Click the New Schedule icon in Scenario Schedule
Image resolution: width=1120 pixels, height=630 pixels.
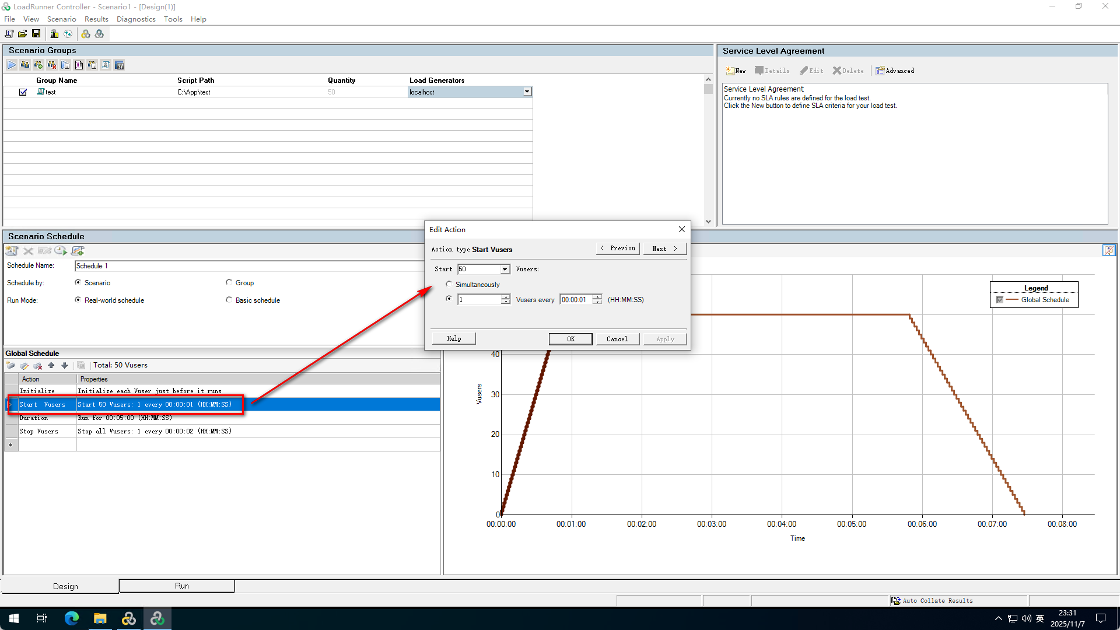coord(12,251)
